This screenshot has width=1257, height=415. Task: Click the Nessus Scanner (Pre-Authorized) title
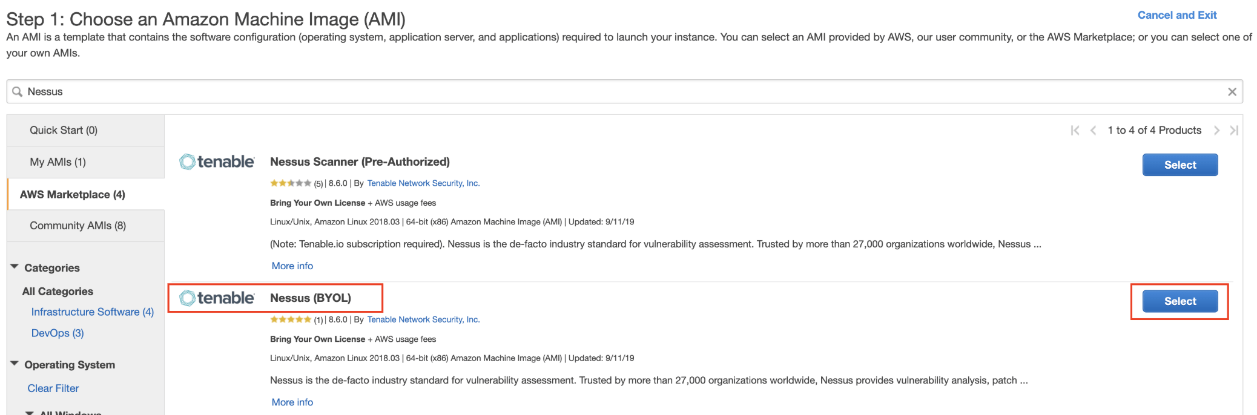pyautogui.click(x=360, y=162)
